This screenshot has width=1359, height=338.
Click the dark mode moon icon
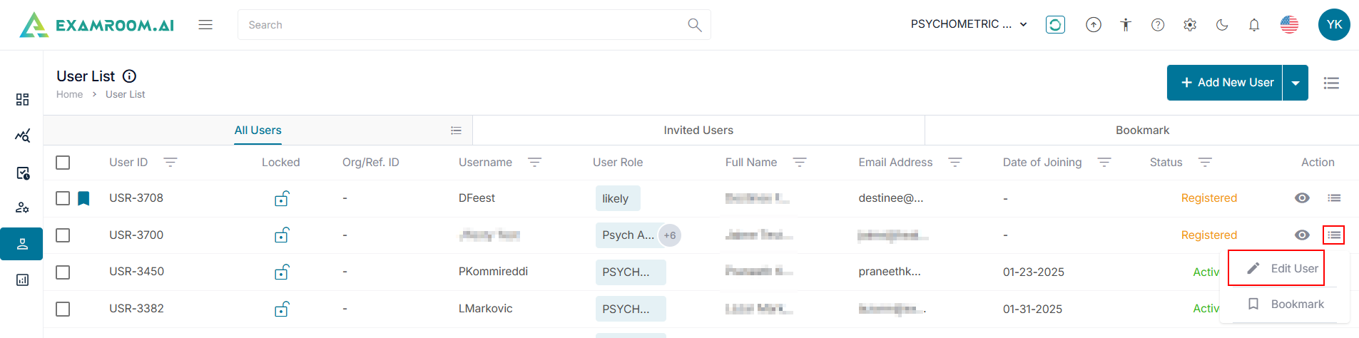[x=1222, y=25]
